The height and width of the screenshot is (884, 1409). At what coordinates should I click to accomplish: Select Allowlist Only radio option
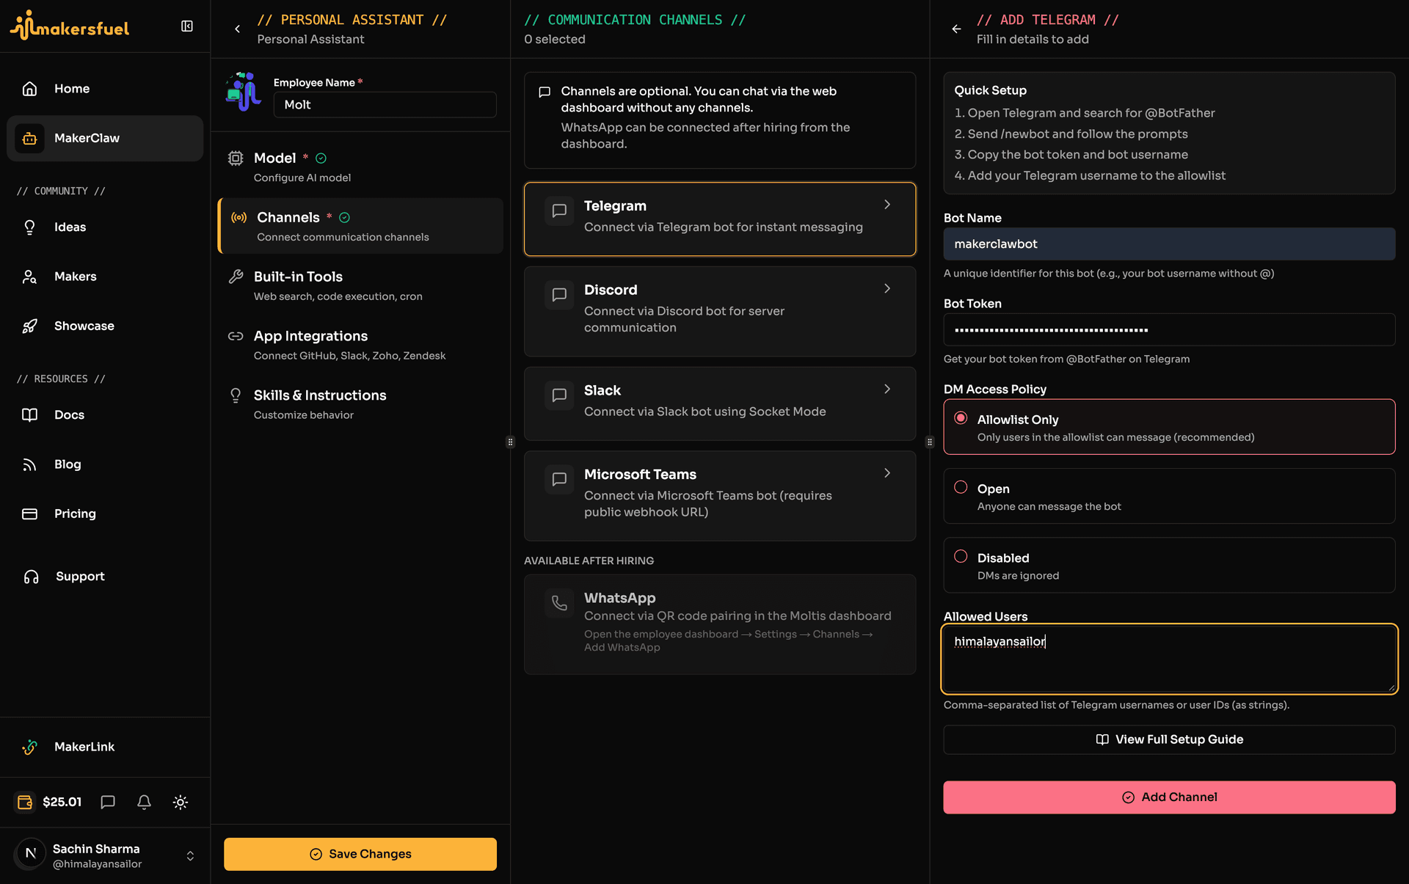coord(961,418)
